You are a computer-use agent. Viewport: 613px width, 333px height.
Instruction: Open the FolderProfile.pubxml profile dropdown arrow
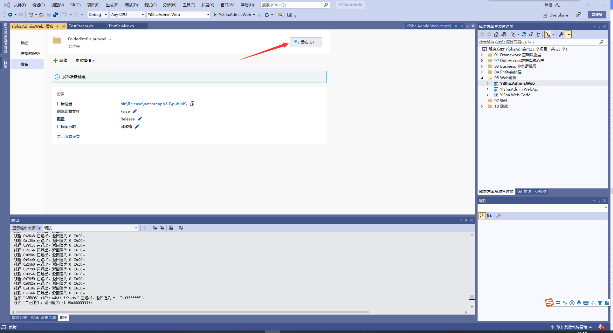click(x=110, y=39)
